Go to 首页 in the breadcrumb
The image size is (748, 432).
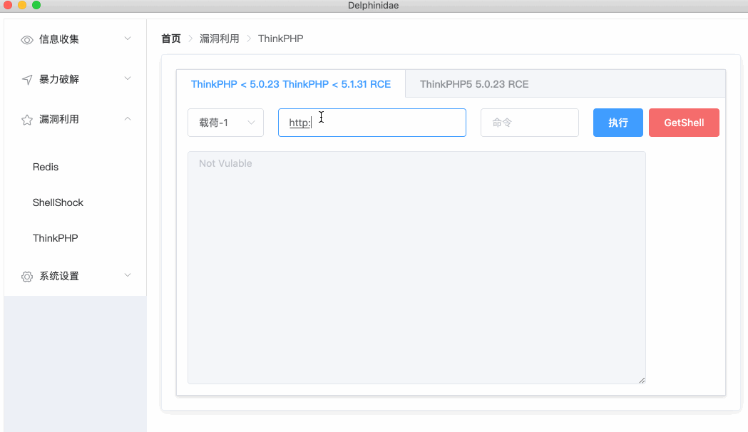[171, 38]
